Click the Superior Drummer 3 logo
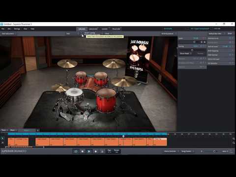The height and width of the screenshot is (177, 236). pyautogui.click(x=14, y=151)
